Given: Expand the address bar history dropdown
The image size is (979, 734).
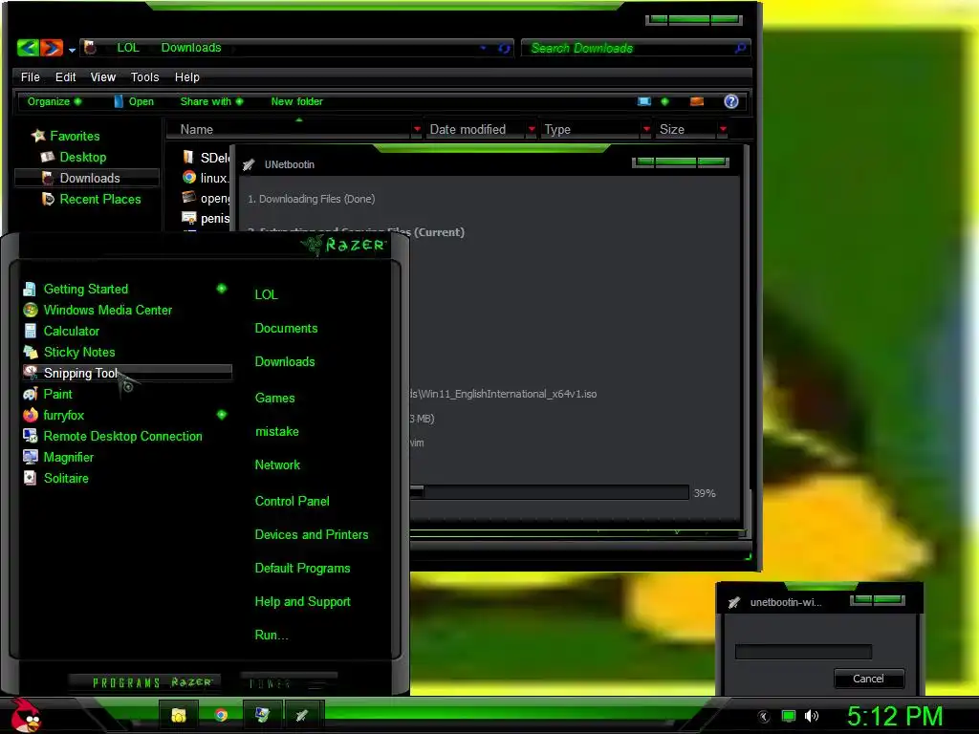Looking at the screenshot, I should point(483,48).
